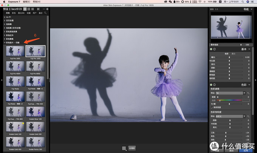Collapse the 彩色胶片 - 印刷 category

5,43
